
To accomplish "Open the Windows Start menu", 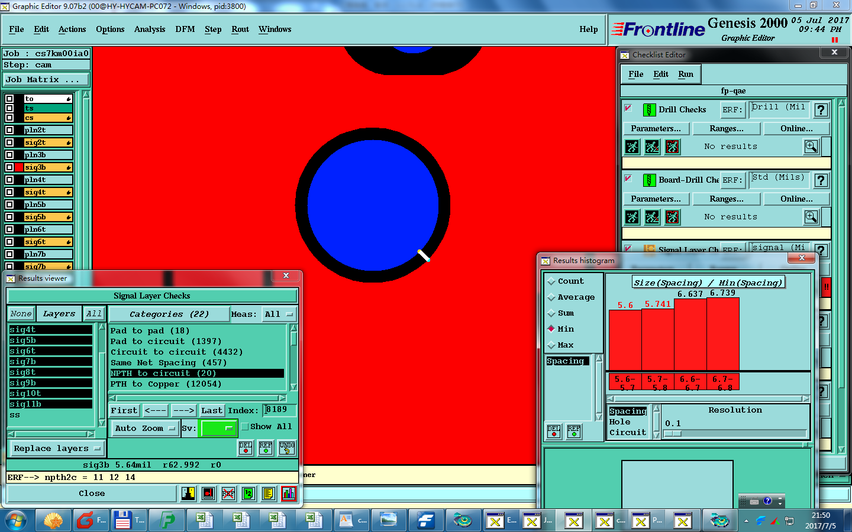I will click(x=16, y=521).
